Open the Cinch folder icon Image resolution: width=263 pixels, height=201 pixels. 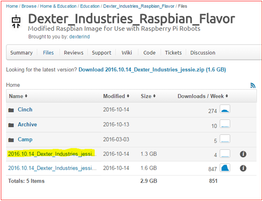coord(11,110)
